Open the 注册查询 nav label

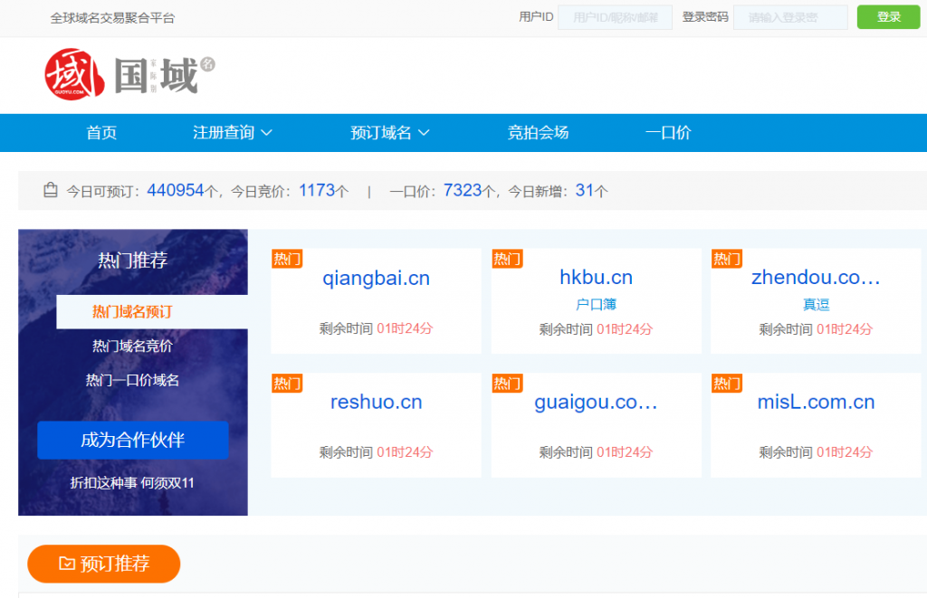(x=224, y=132)
